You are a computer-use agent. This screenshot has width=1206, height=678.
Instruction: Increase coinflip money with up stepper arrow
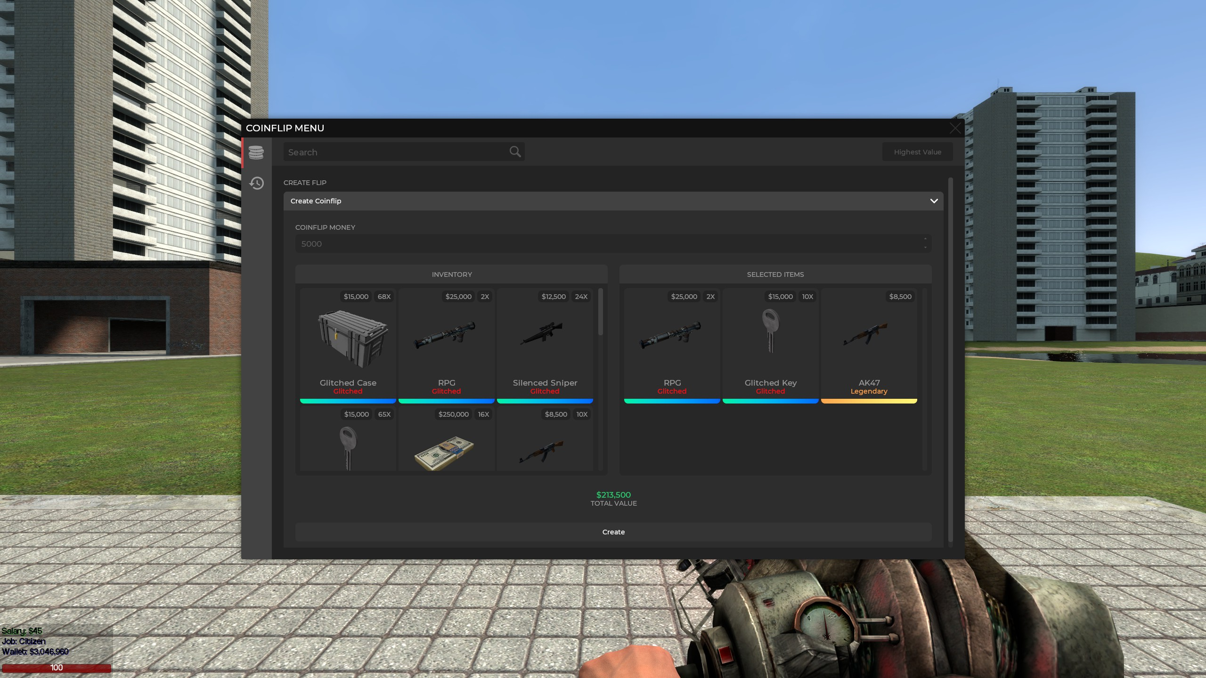925,239
